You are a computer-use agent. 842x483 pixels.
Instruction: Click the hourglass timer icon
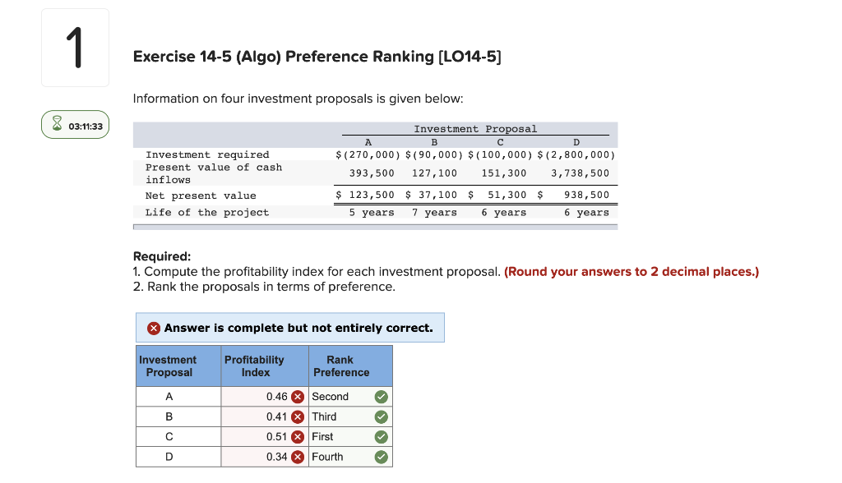coord(56,125)
